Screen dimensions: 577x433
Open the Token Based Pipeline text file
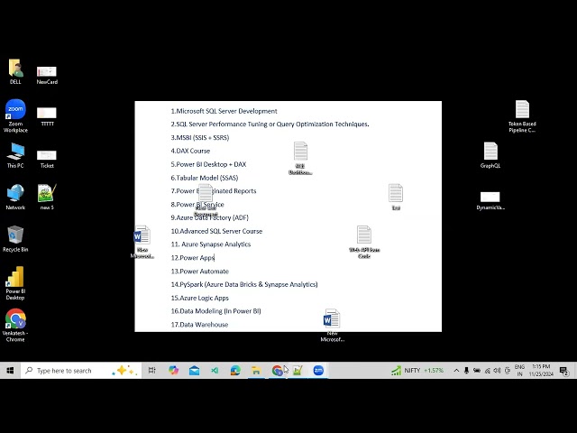[522, 116]
